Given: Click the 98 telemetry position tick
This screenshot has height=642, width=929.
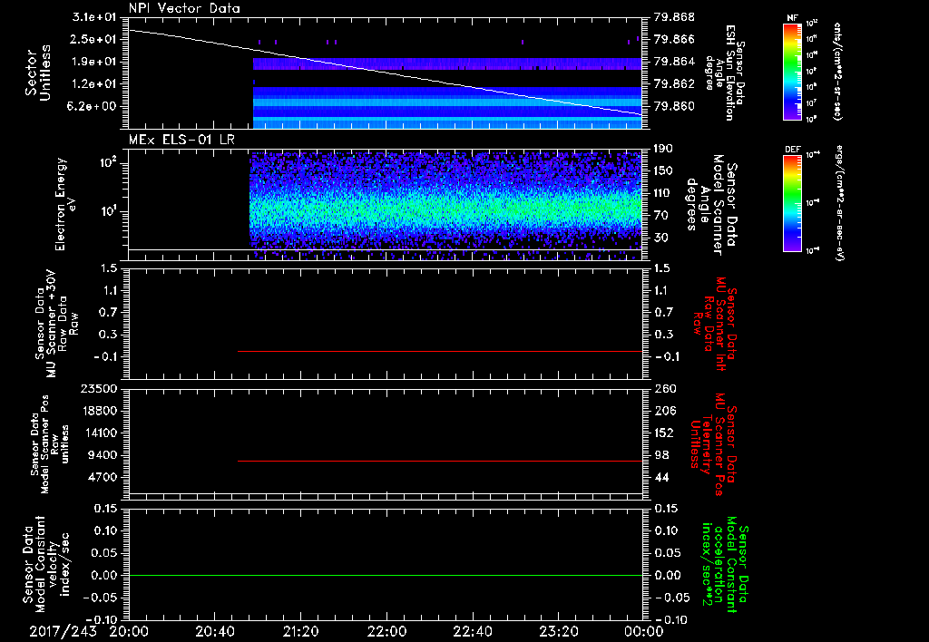Looking at the screenshot, I should (661, 455).
